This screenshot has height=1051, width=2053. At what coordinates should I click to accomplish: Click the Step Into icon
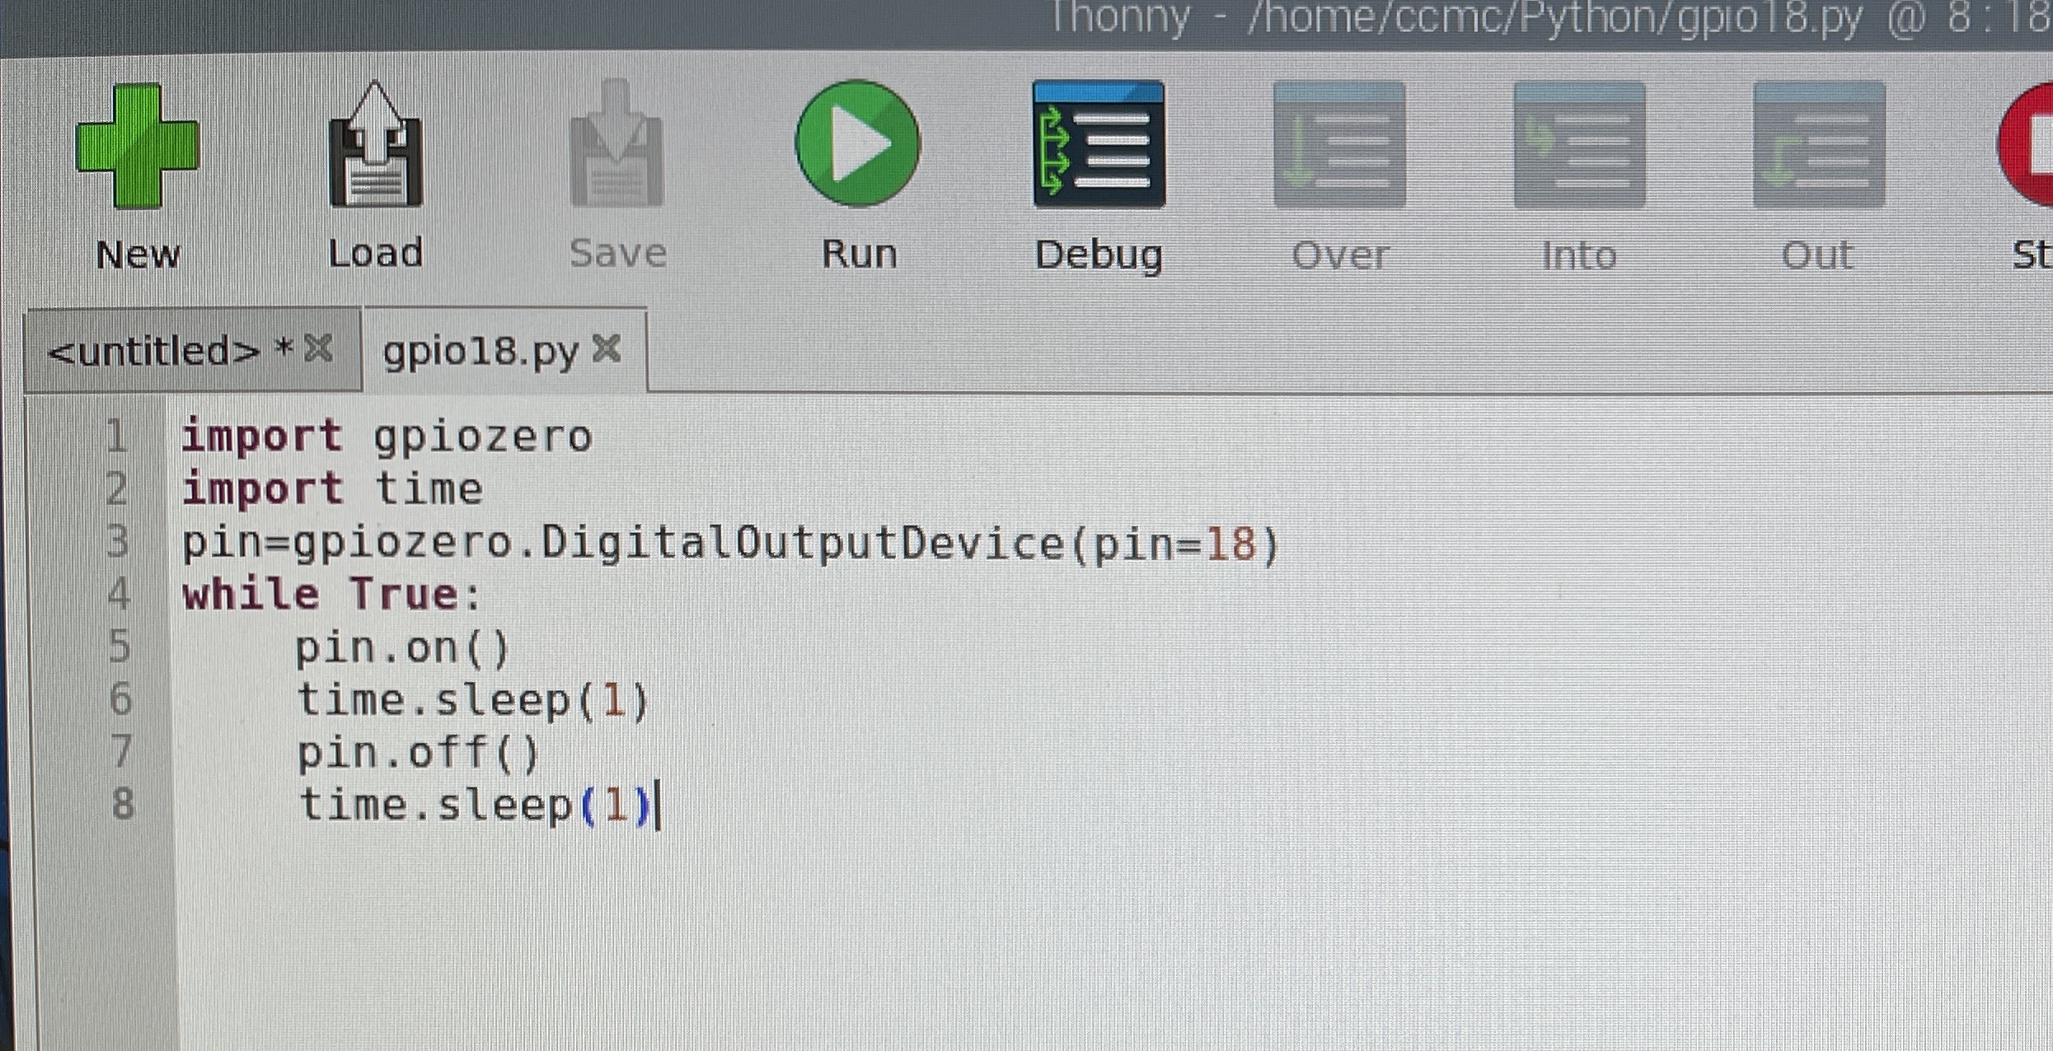point(1579,145)
